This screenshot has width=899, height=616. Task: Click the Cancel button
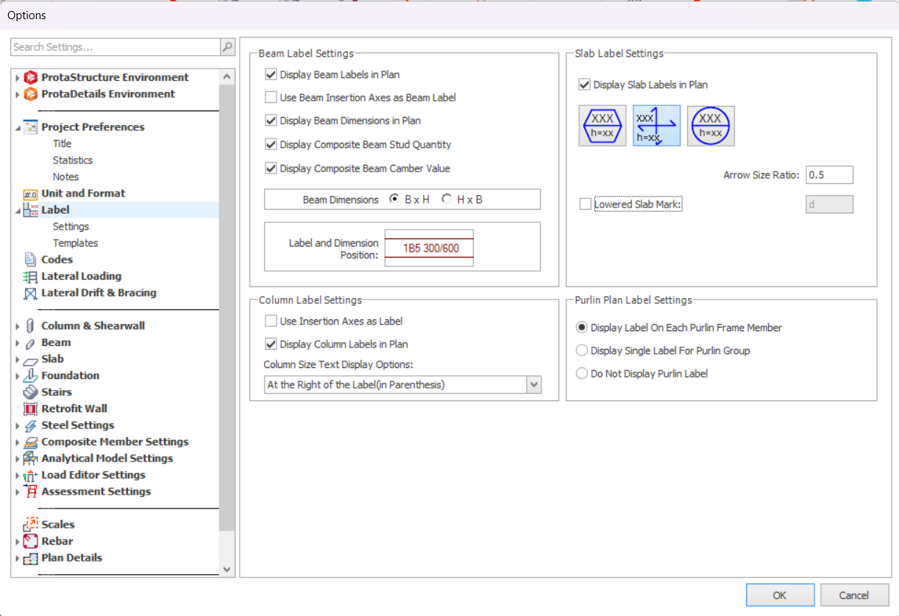coord(853,595)
